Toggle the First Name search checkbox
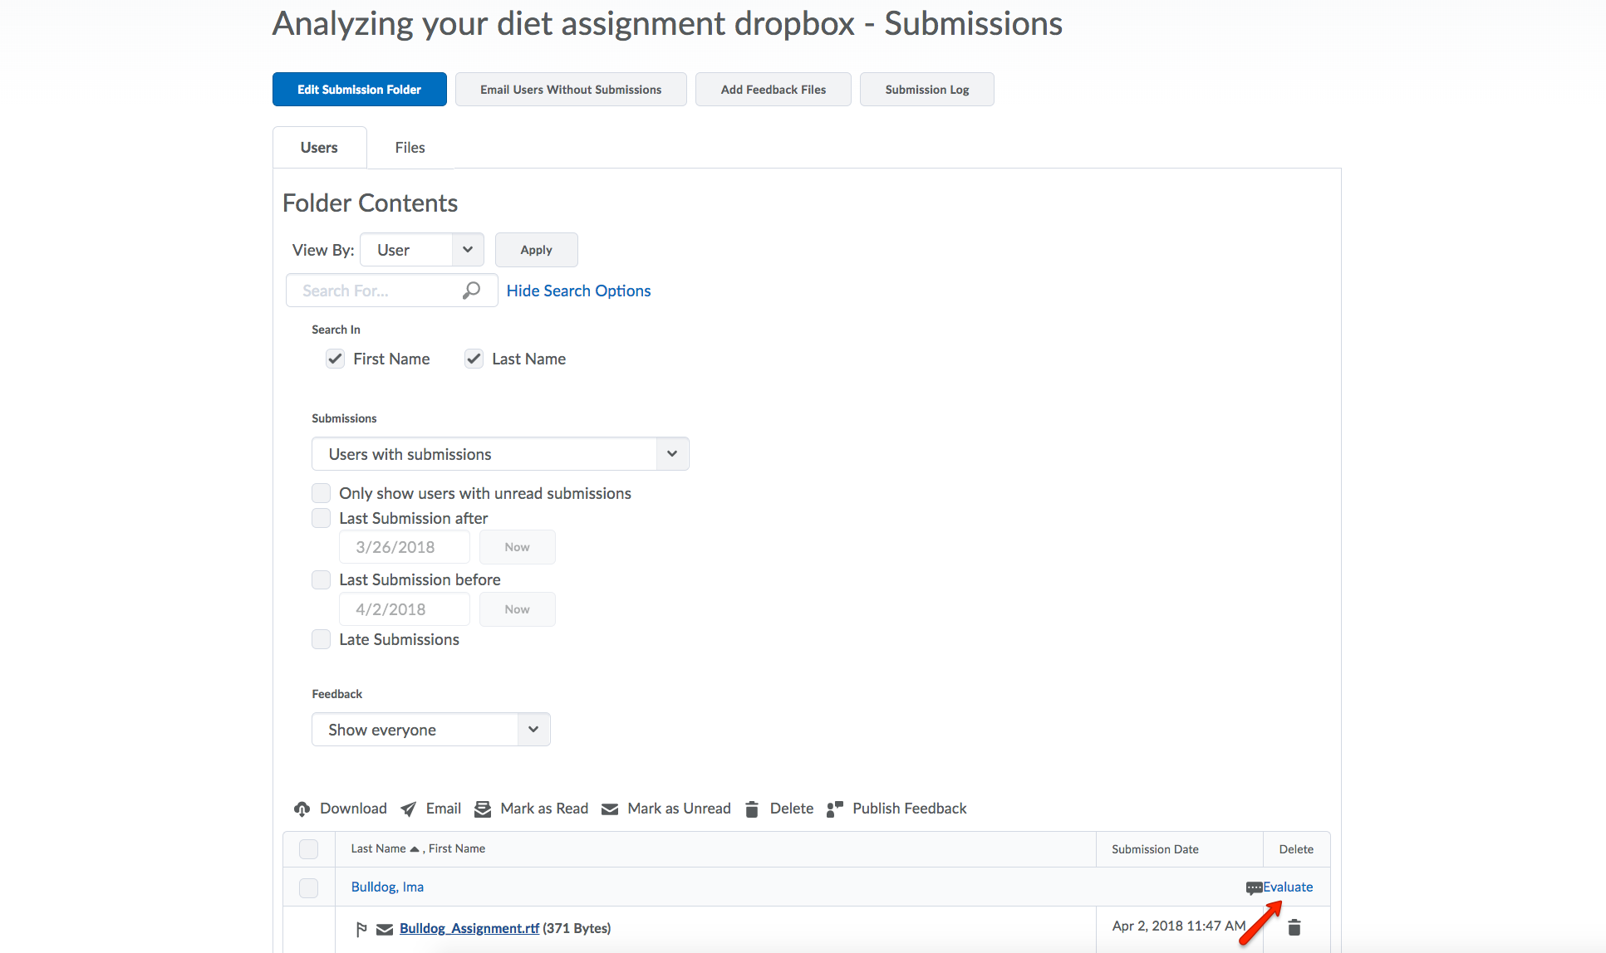Viewport: 1606px width, 953px height. [337, 357]
